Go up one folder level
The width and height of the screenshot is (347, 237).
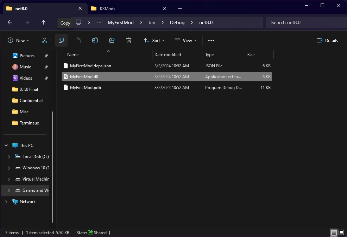click(x=44, y=22)
